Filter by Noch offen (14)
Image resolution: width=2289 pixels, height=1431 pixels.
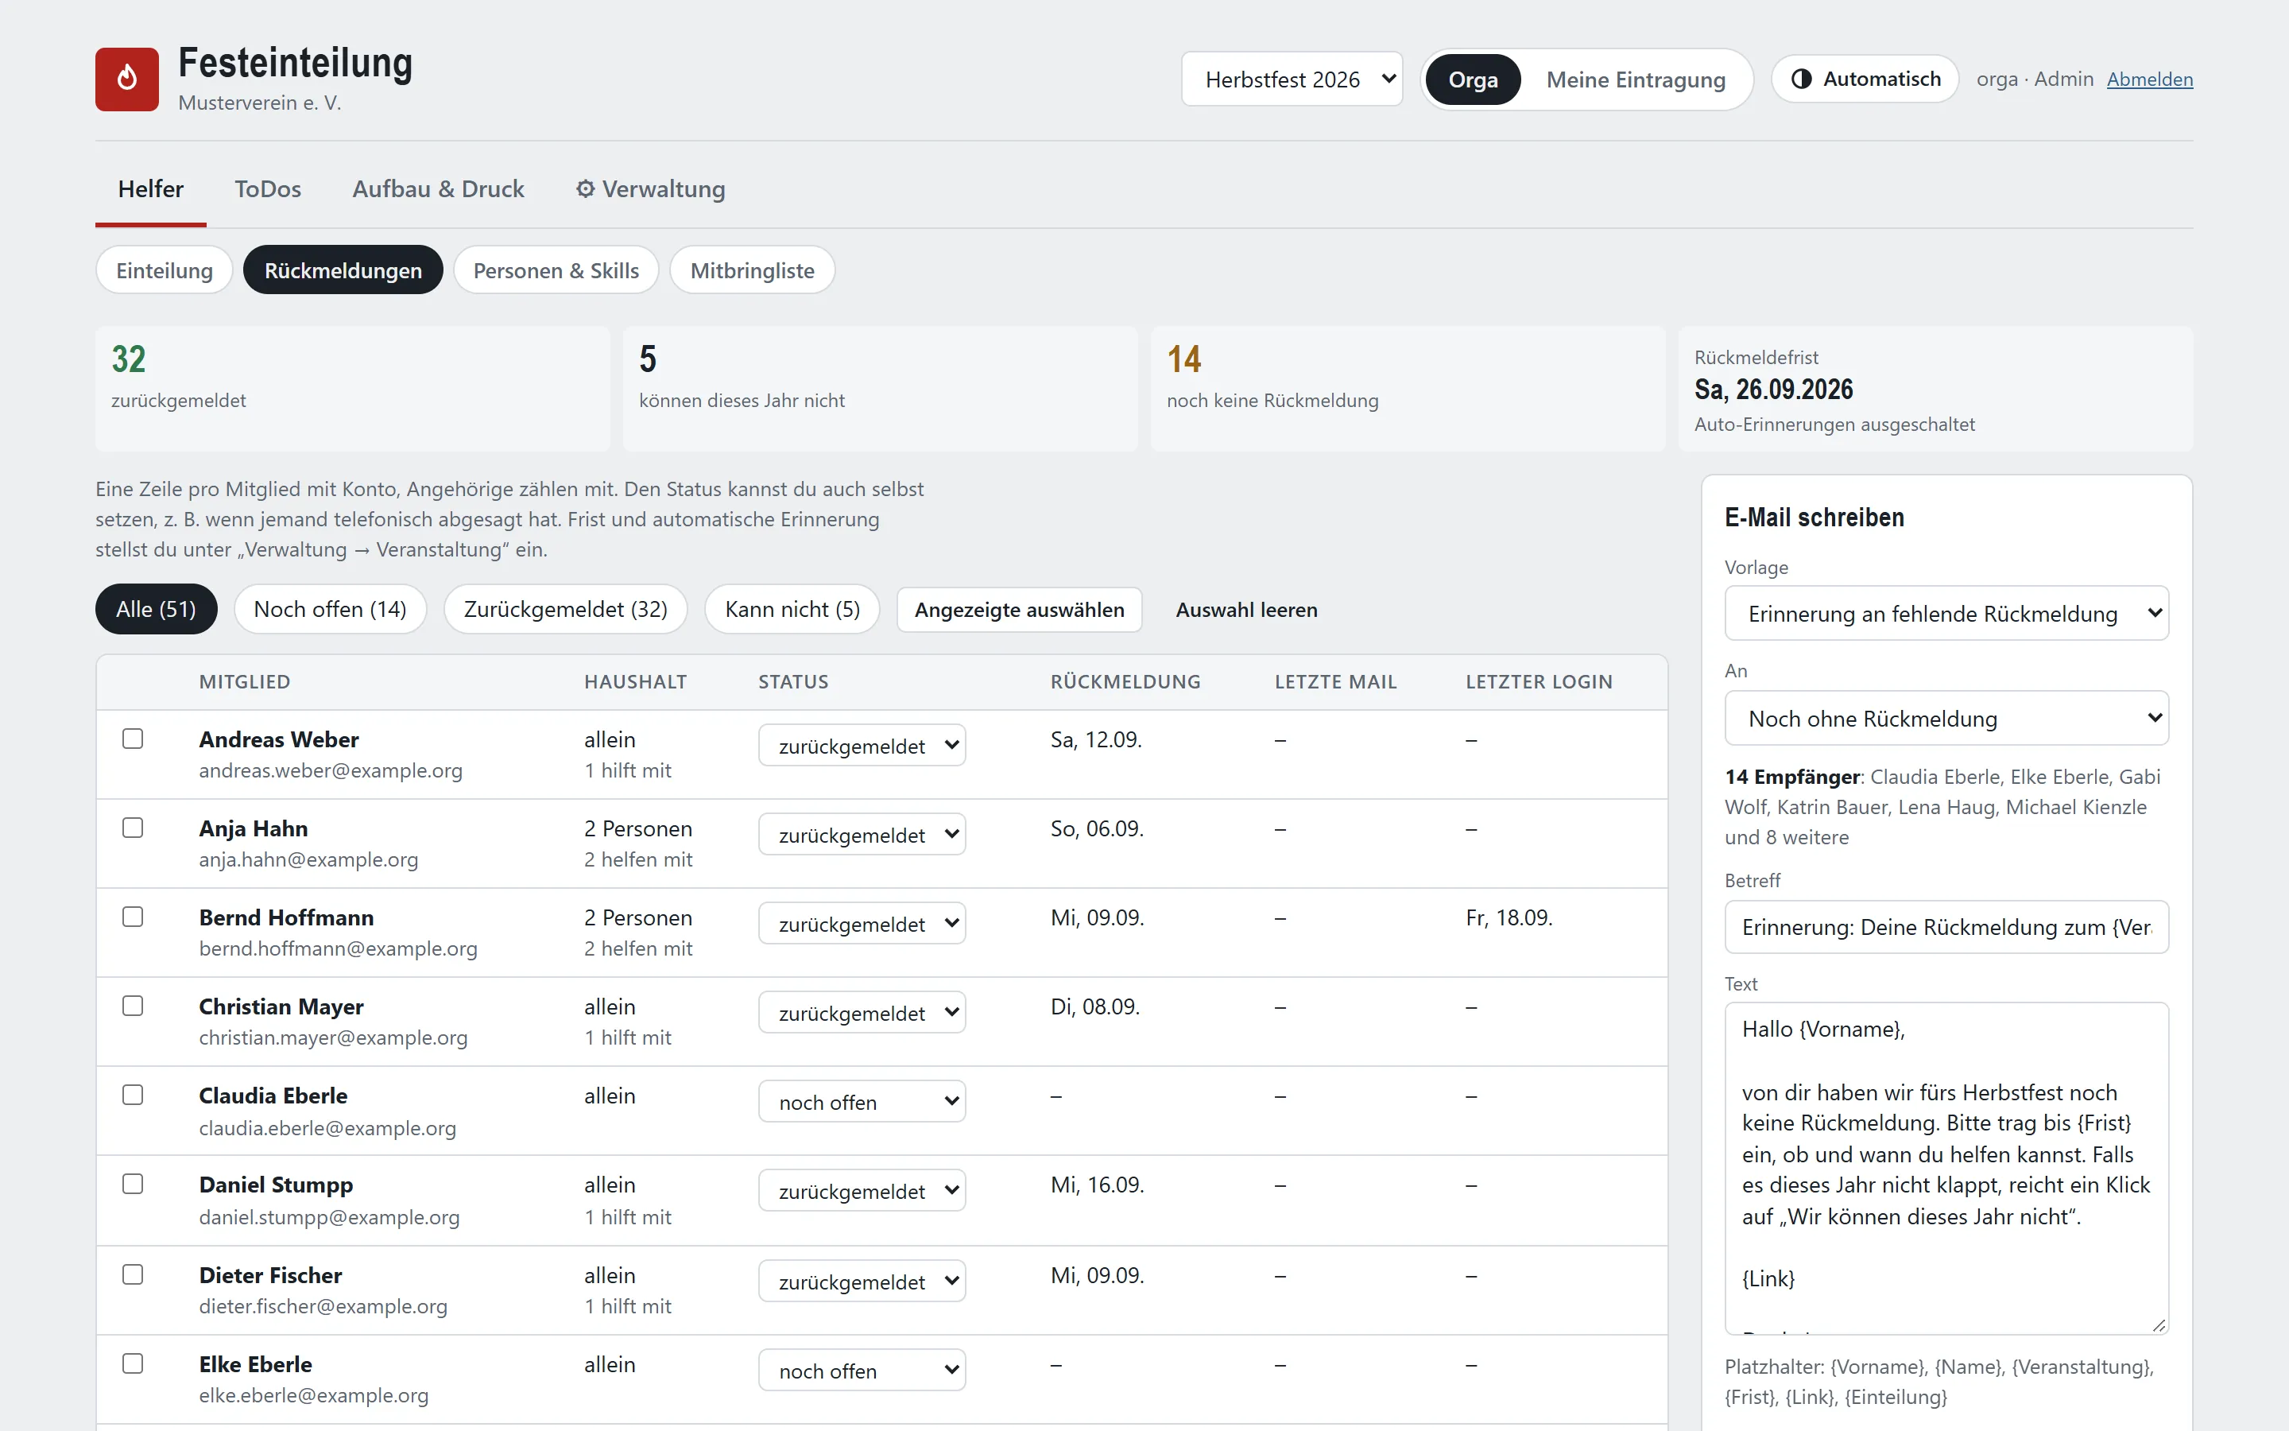pos(330,610)
